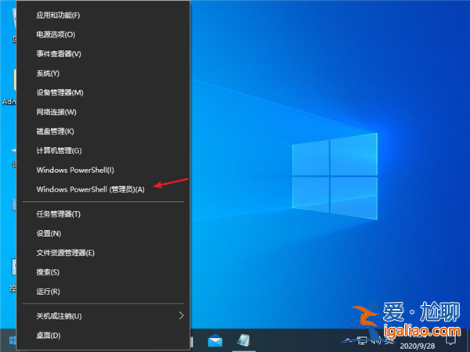The height and width of the screenshot is (352, 470).
Task: Expand the 关机或注销 submenu arrow
Action: tap(181, 316)
